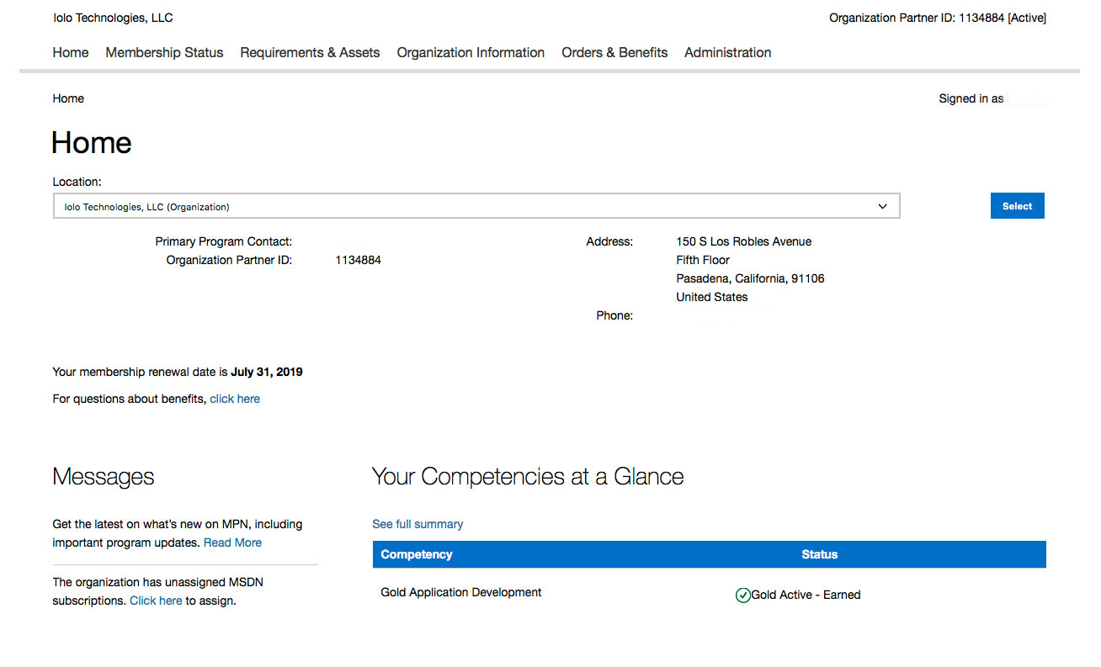Click the Home breadcrumb link
This screenshot has height=667, width=1101.
68,98
